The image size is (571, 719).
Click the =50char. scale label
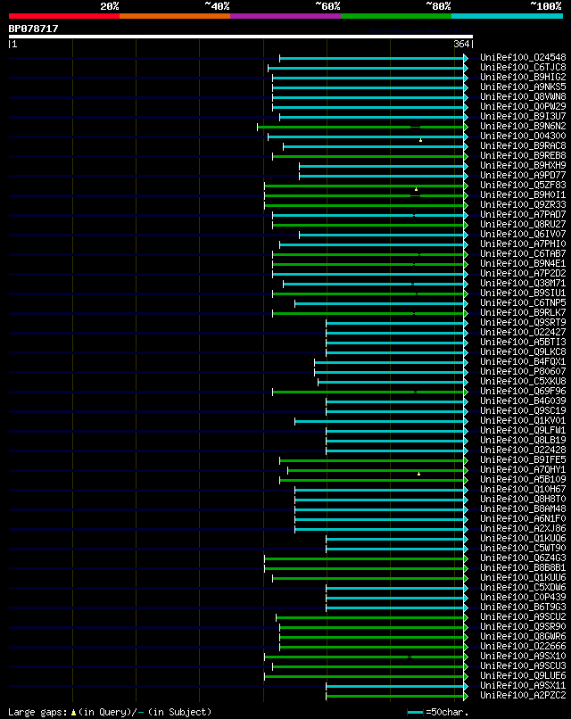pyautogui.click(x=448, y=712)
